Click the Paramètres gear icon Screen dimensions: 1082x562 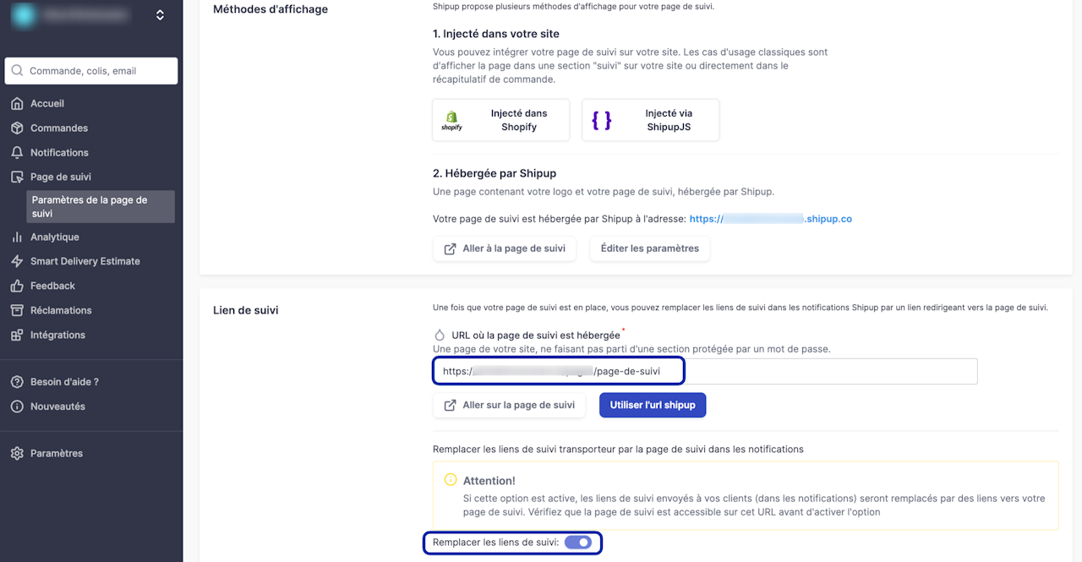coord(17,454)
